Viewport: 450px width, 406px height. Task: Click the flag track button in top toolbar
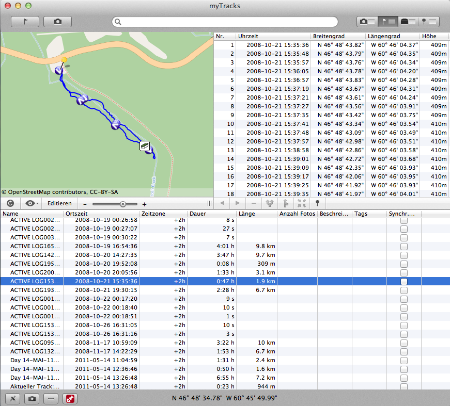pyautogui.click(x=25, y=22)
